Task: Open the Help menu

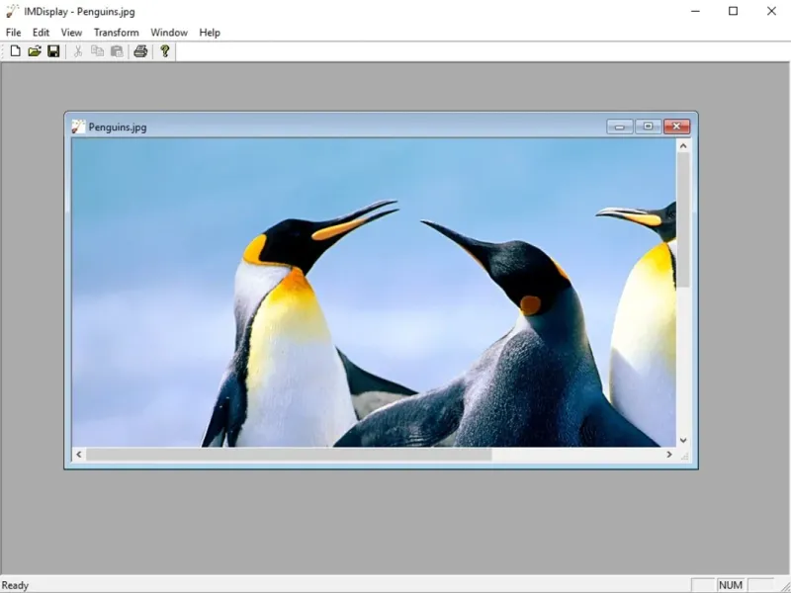Action: [x=210, y=33]
